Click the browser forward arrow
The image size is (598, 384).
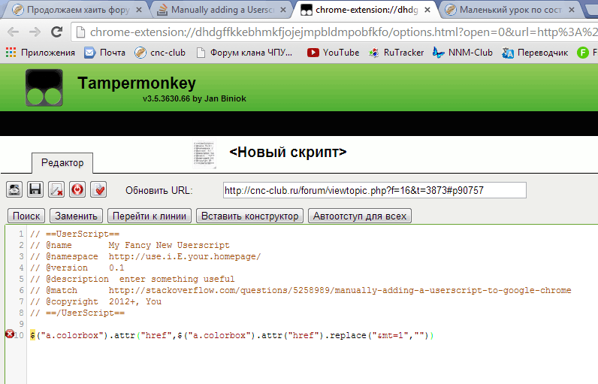[x=35, y=32]
